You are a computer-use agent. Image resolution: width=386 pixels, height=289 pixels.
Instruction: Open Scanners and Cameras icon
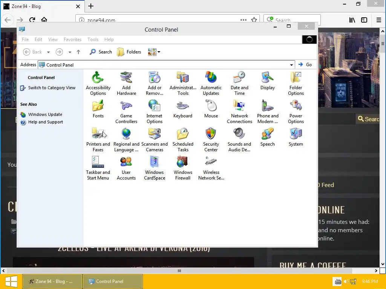(x=155, y=140)
